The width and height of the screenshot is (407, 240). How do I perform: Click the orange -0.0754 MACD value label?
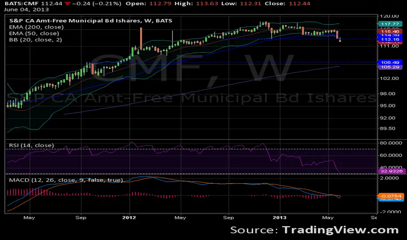tap(390, 196)
